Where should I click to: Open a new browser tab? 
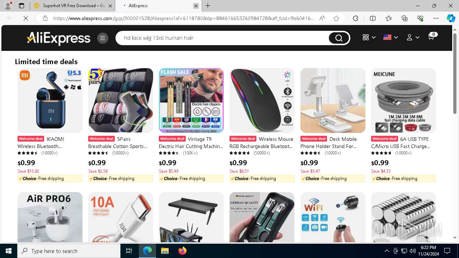(x=208, y=6)
